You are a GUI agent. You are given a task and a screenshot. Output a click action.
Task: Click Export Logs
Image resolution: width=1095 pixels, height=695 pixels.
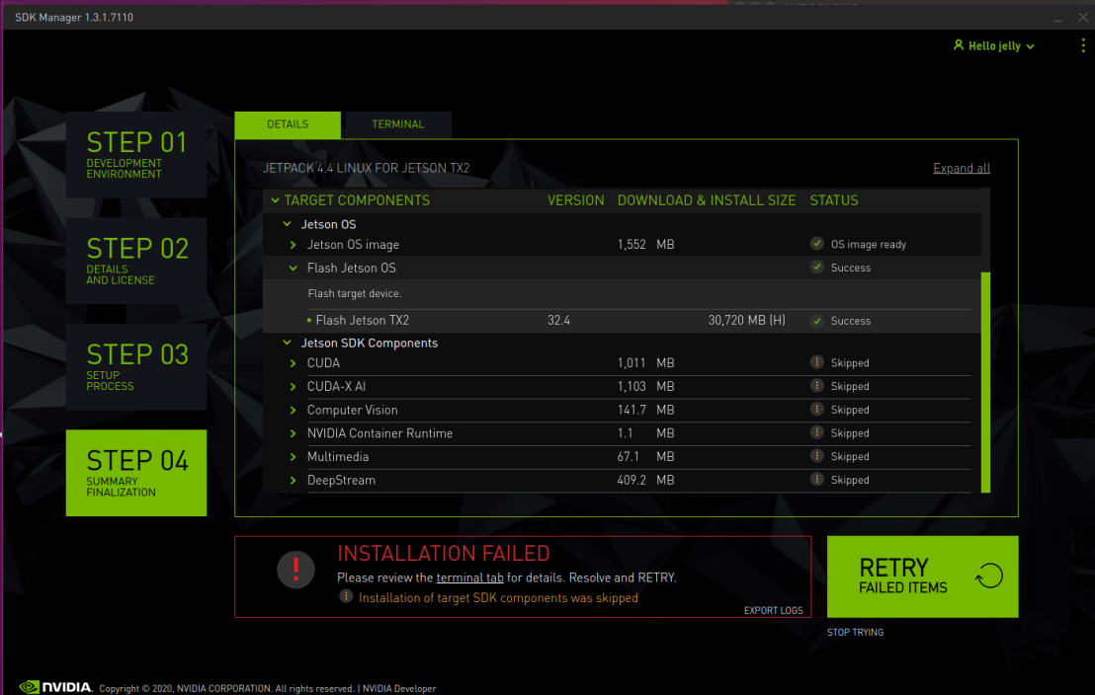coord(773,610)
